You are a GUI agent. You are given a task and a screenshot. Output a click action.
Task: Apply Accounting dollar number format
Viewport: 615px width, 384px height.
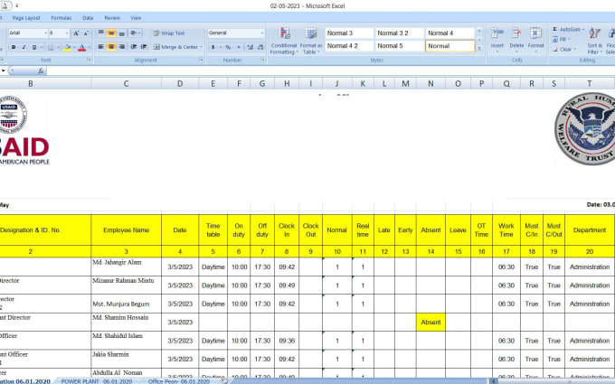[x=213, y=47]
